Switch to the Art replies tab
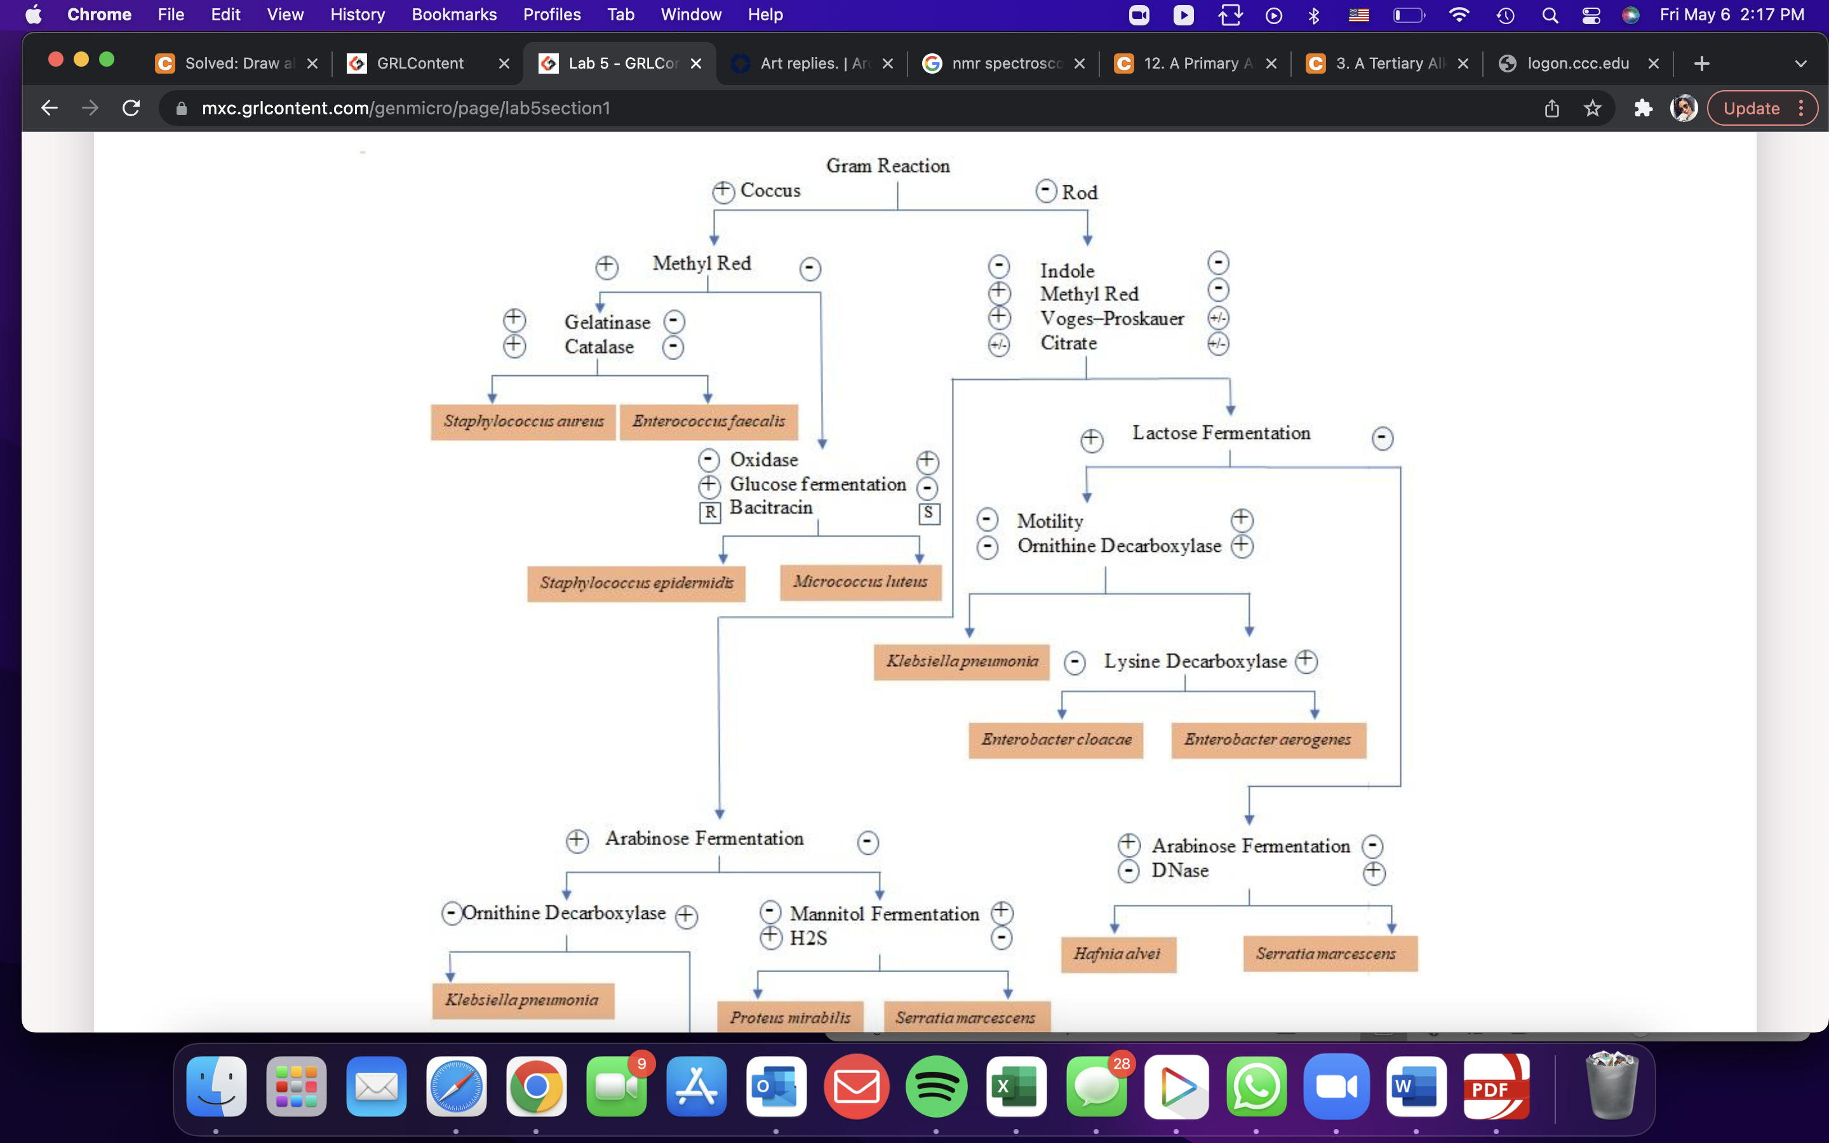1829x1143 pixels. pos(812,63)
